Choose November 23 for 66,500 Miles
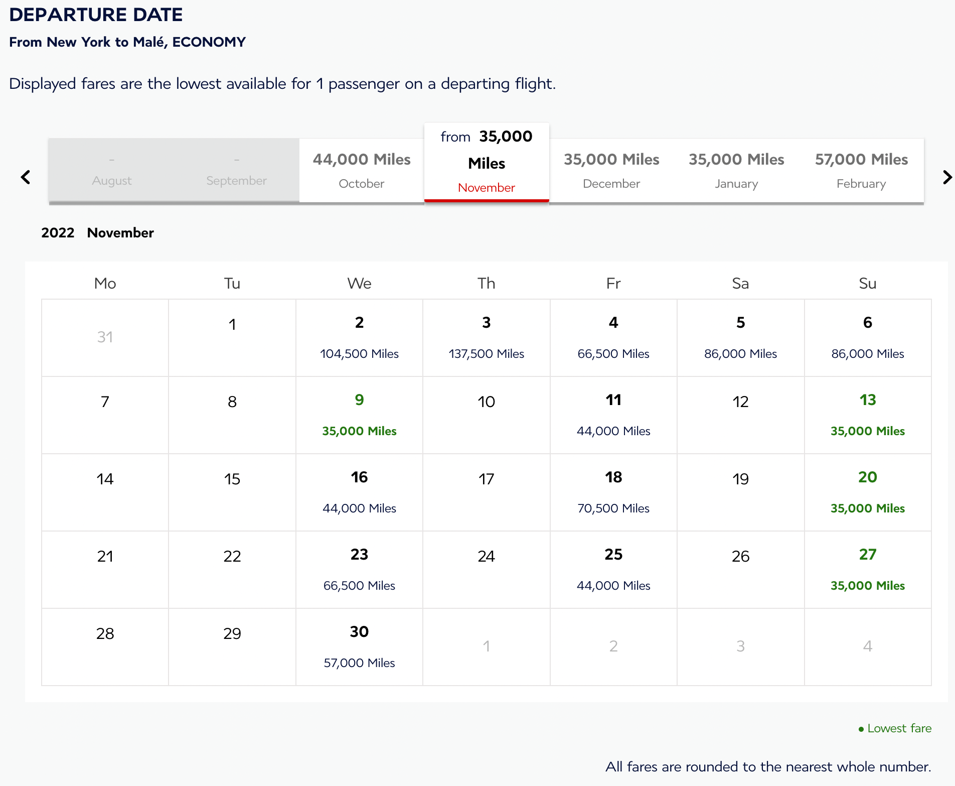 (x=359, y=570)
